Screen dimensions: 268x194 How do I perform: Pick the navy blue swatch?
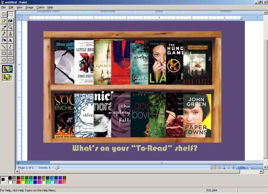tap(35, 178)
